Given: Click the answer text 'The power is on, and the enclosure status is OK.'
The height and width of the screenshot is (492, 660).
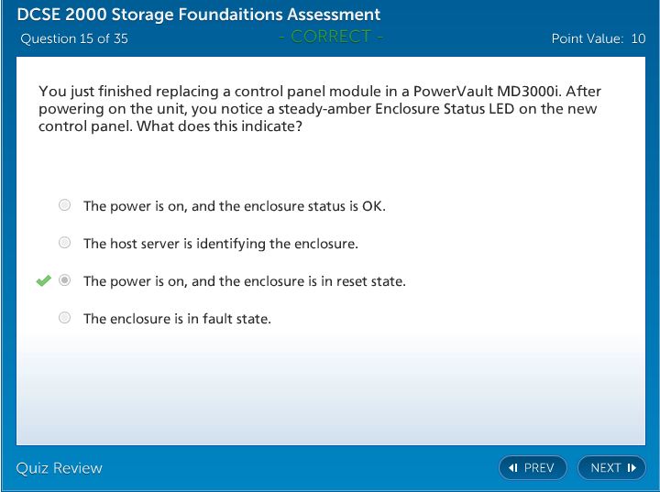Looking at the screenshot, I should [234, 206].
